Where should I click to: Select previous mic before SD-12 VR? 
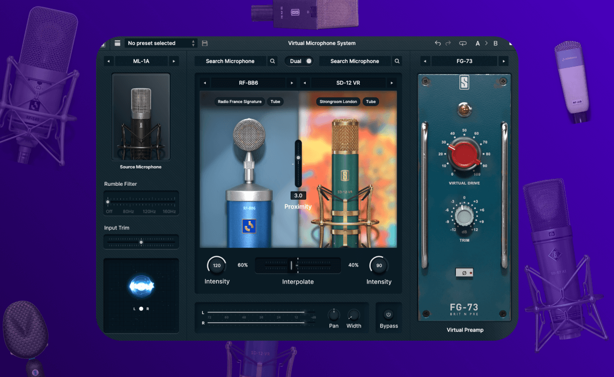(305, 83)
